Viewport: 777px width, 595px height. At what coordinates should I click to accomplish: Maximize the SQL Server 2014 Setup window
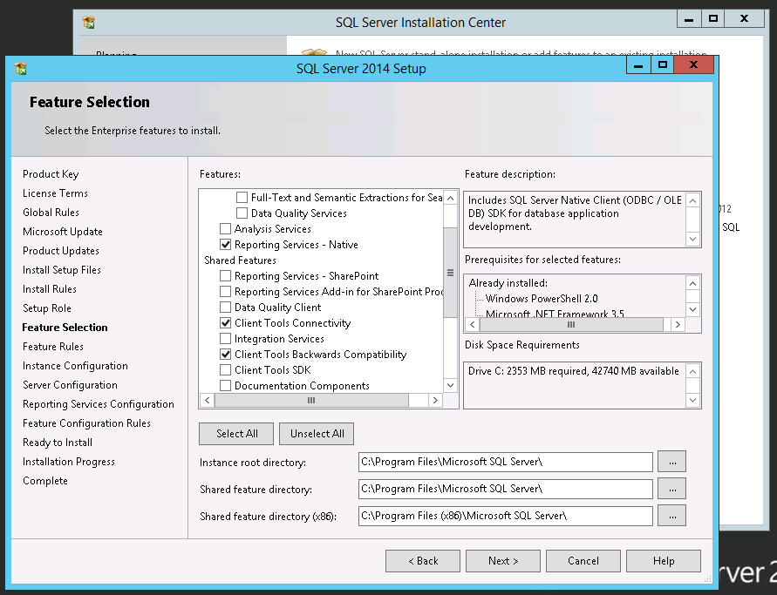coord(662,64)
